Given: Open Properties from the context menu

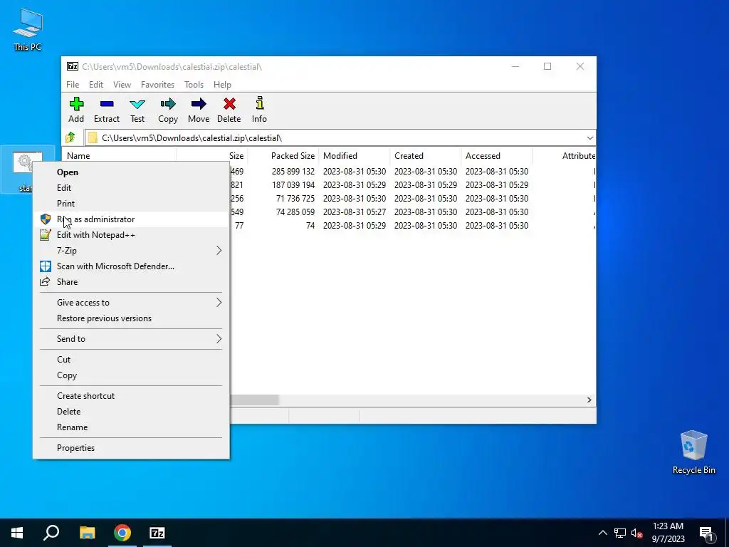Looking at the screenshot, I should coord(131,448).
